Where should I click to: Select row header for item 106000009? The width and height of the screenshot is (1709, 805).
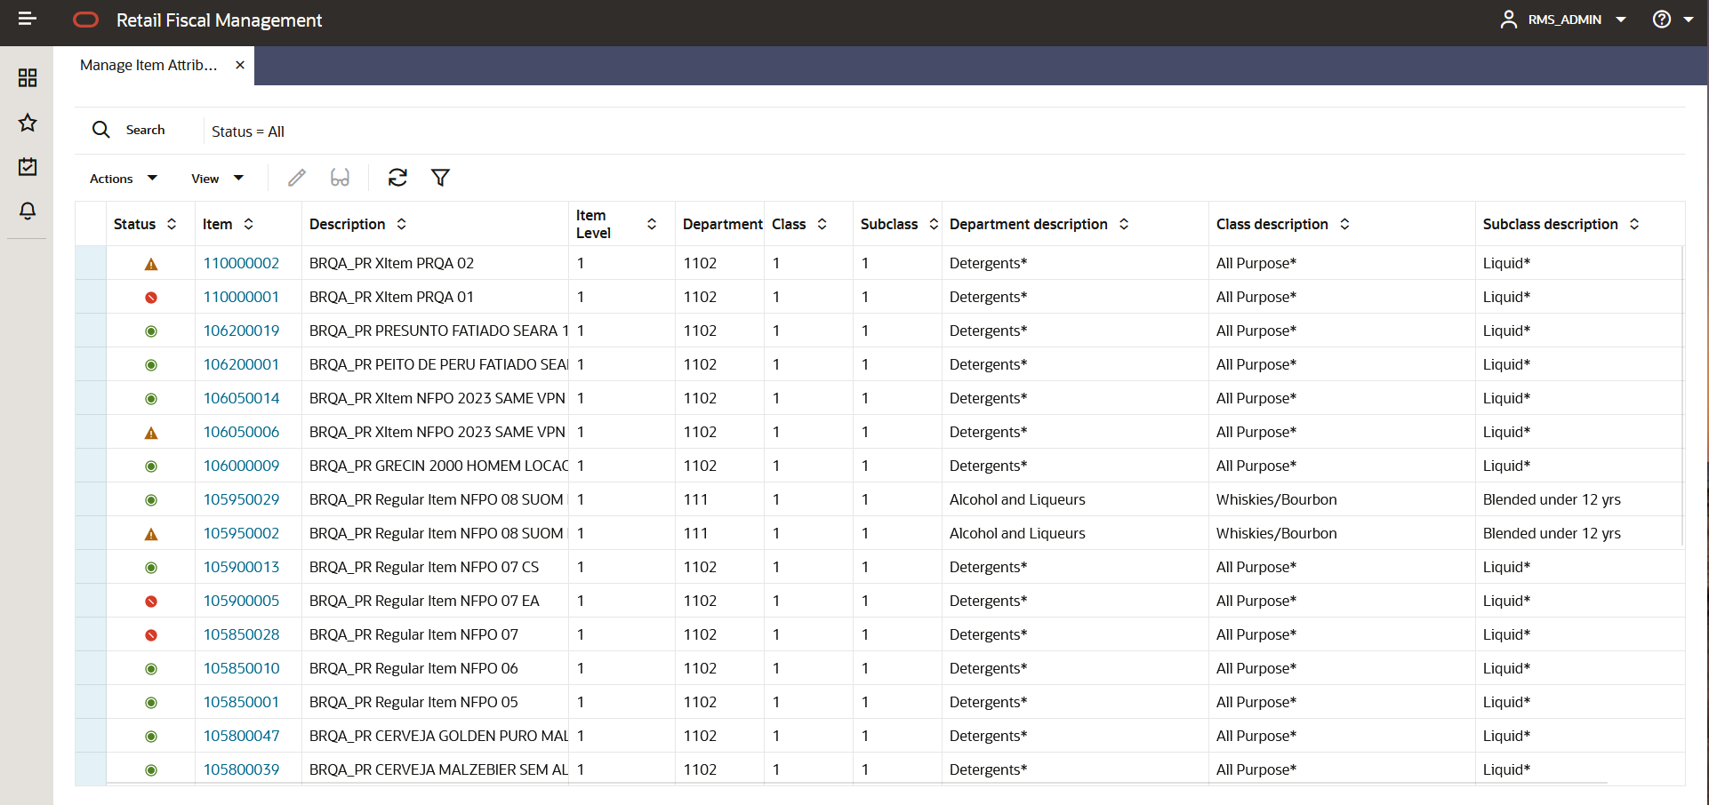[91, 466]
